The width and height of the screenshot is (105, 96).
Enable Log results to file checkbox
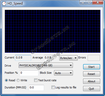(53, 87)
